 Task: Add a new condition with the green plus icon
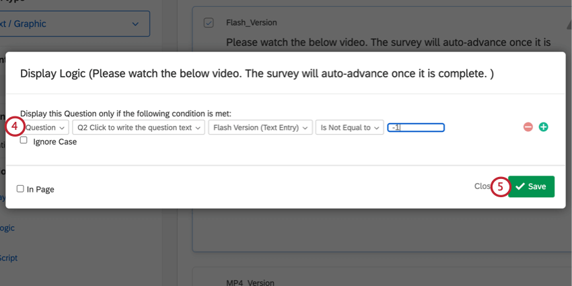[544, 127]
